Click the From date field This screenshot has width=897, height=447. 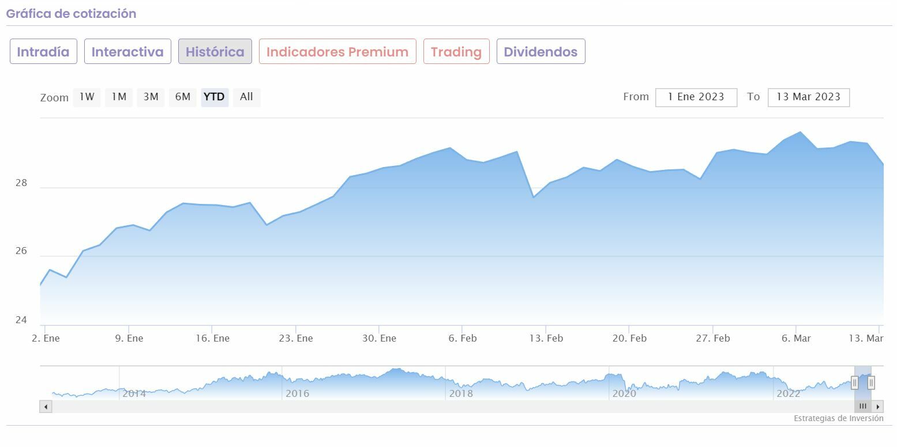click(696, 97)
